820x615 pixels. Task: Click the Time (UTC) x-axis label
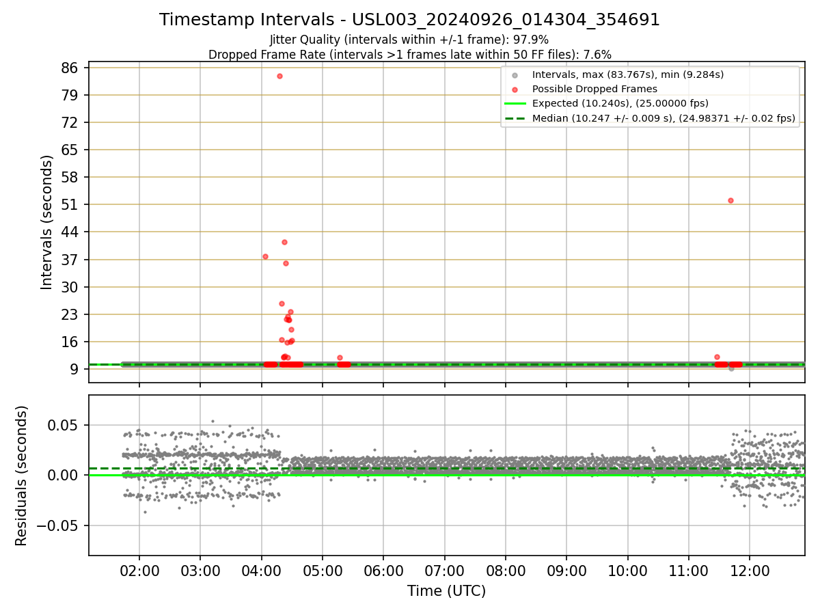pyautogui.click(x=447, y=591)
